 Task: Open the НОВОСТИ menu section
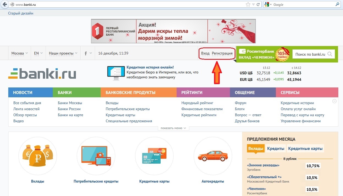click(x=31, y=92)
